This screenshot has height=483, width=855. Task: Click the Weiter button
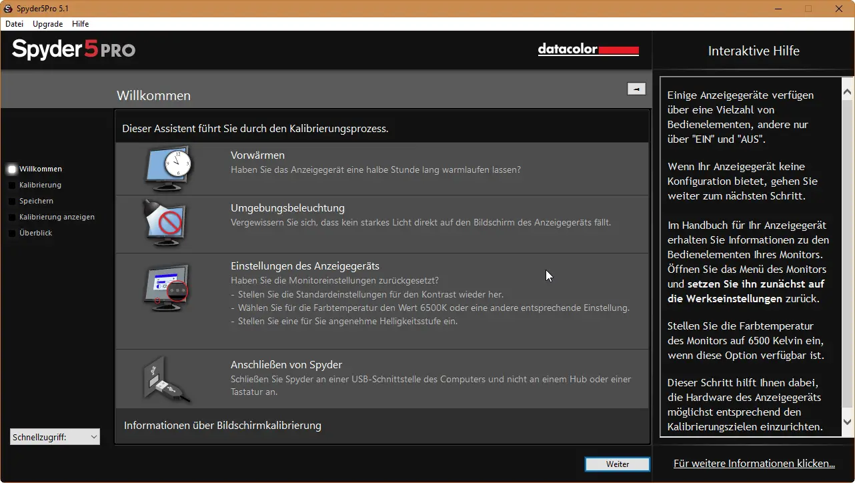pyautogui.click(x=618, y=464)
